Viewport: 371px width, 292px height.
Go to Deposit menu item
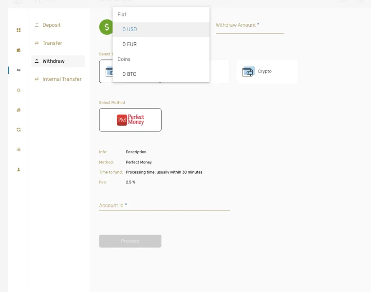click(52, 25)
